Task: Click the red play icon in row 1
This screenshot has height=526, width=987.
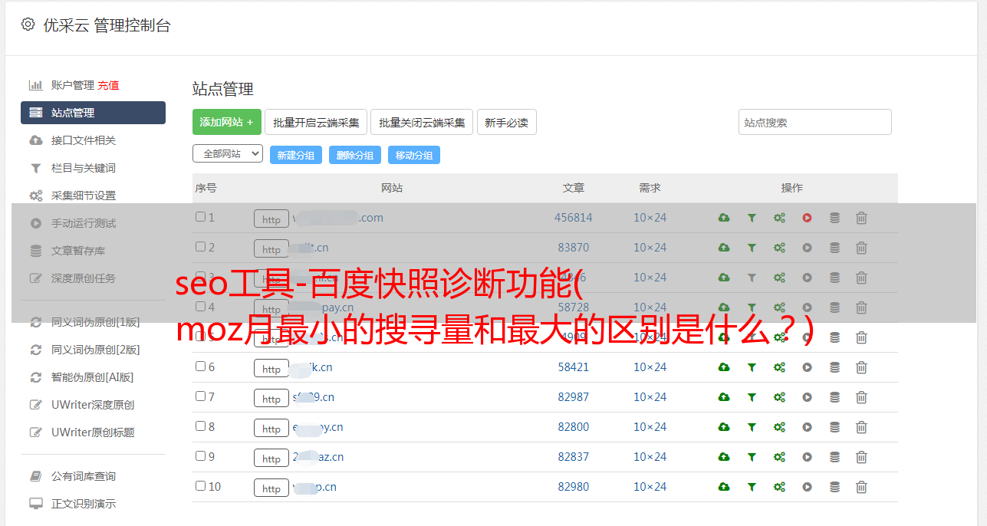Action: click(x=807, y=218)
